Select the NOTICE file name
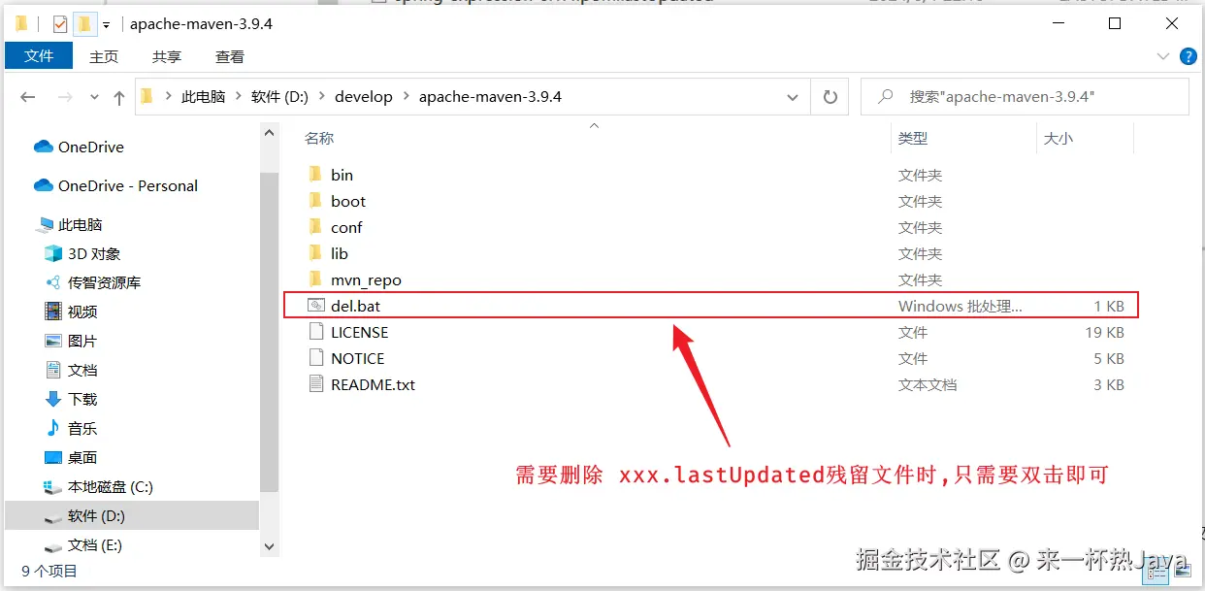This screenshot has height=591, width=1205. [x=357, y=358]
